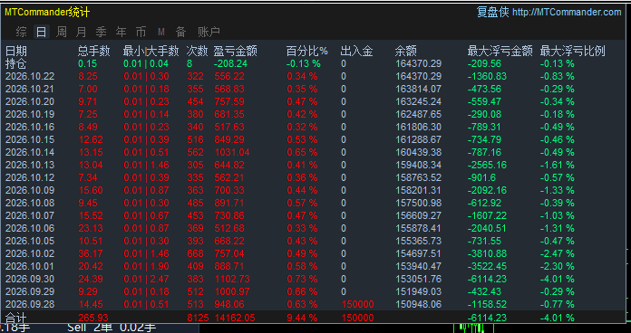This screenshot has width=631, height=333.
Task: Click the 最小|大手数 column header
Action: click(x=150, y=51)
